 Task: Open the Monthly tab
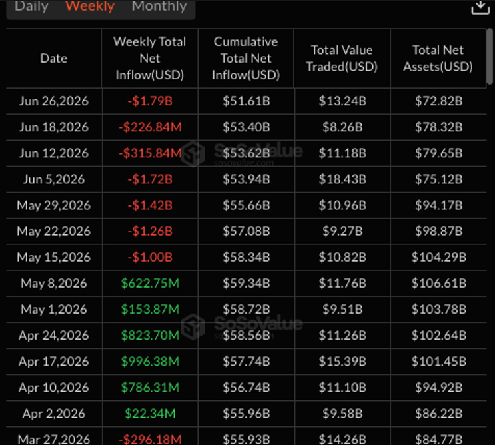[159, 6]
